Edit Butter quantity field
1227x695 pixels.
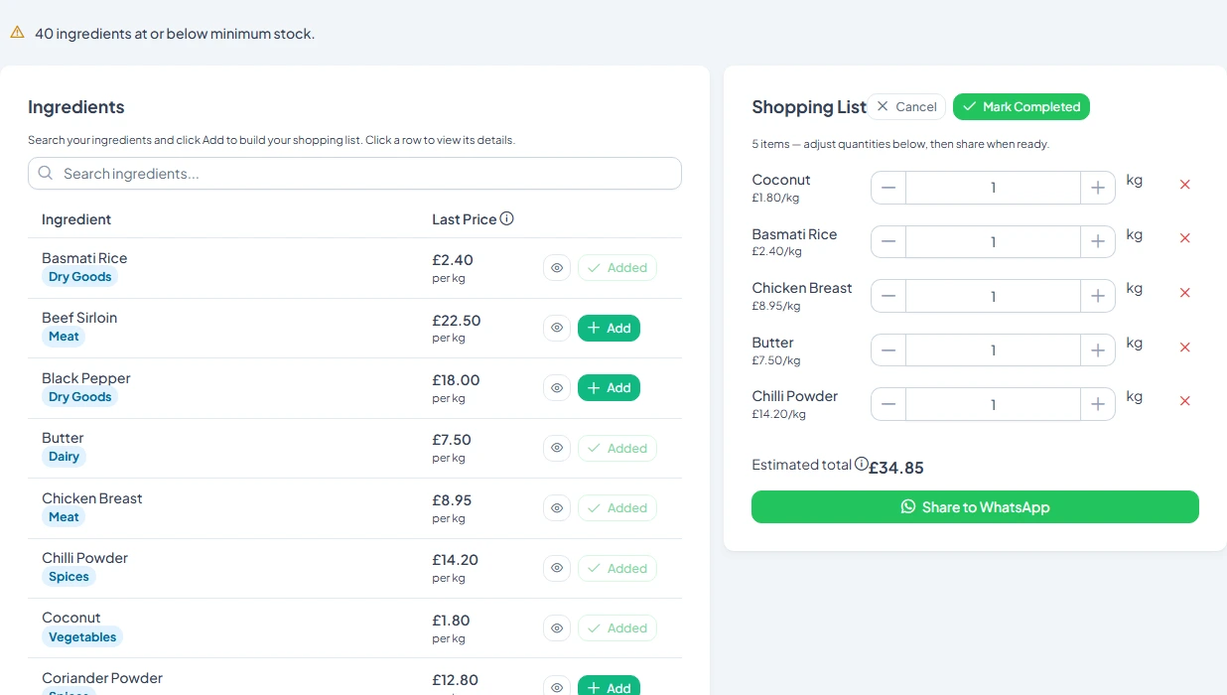pyautogui.click(x=993, y=350)
